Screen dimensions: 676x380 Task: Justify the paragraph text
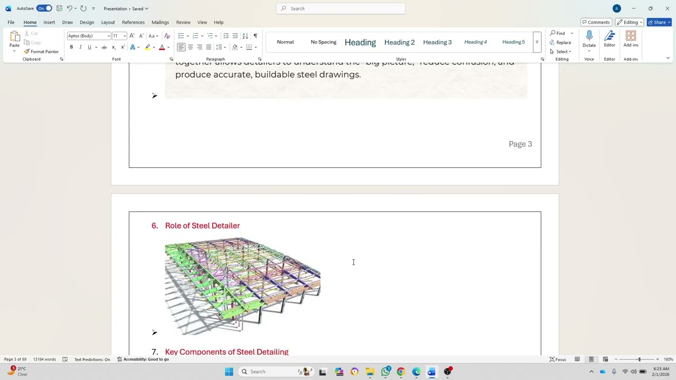click(x=209, y=47)
